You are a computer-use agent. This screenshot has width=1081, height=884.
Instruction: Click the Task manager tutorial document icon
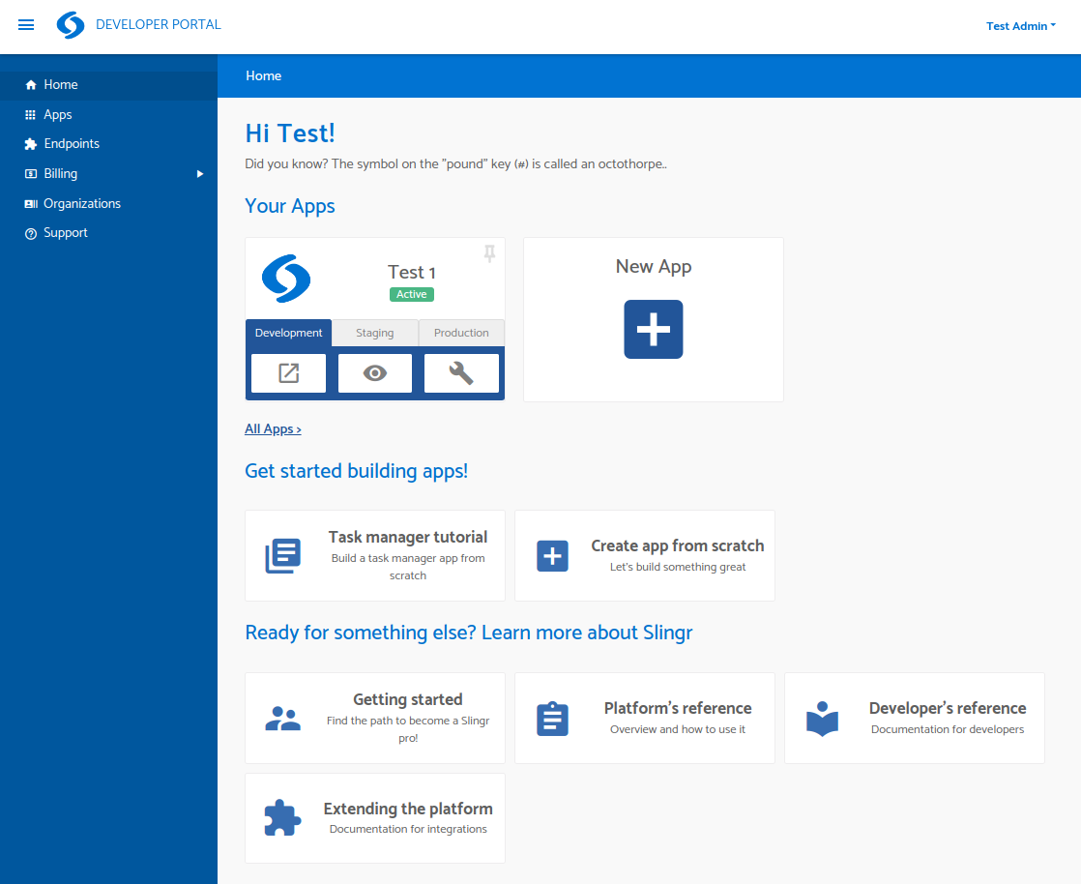[282, 556]
